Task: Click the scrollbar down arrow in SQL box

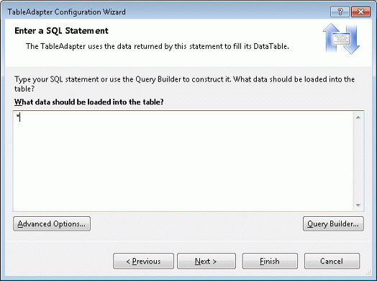Action: [358, 205]
